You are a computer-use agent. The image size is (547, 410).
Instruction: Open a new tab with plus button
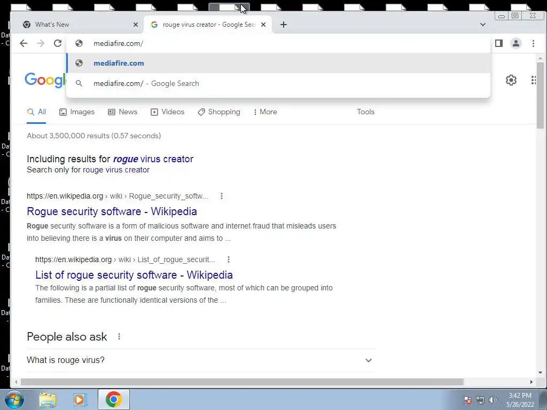tap(284, 25)
